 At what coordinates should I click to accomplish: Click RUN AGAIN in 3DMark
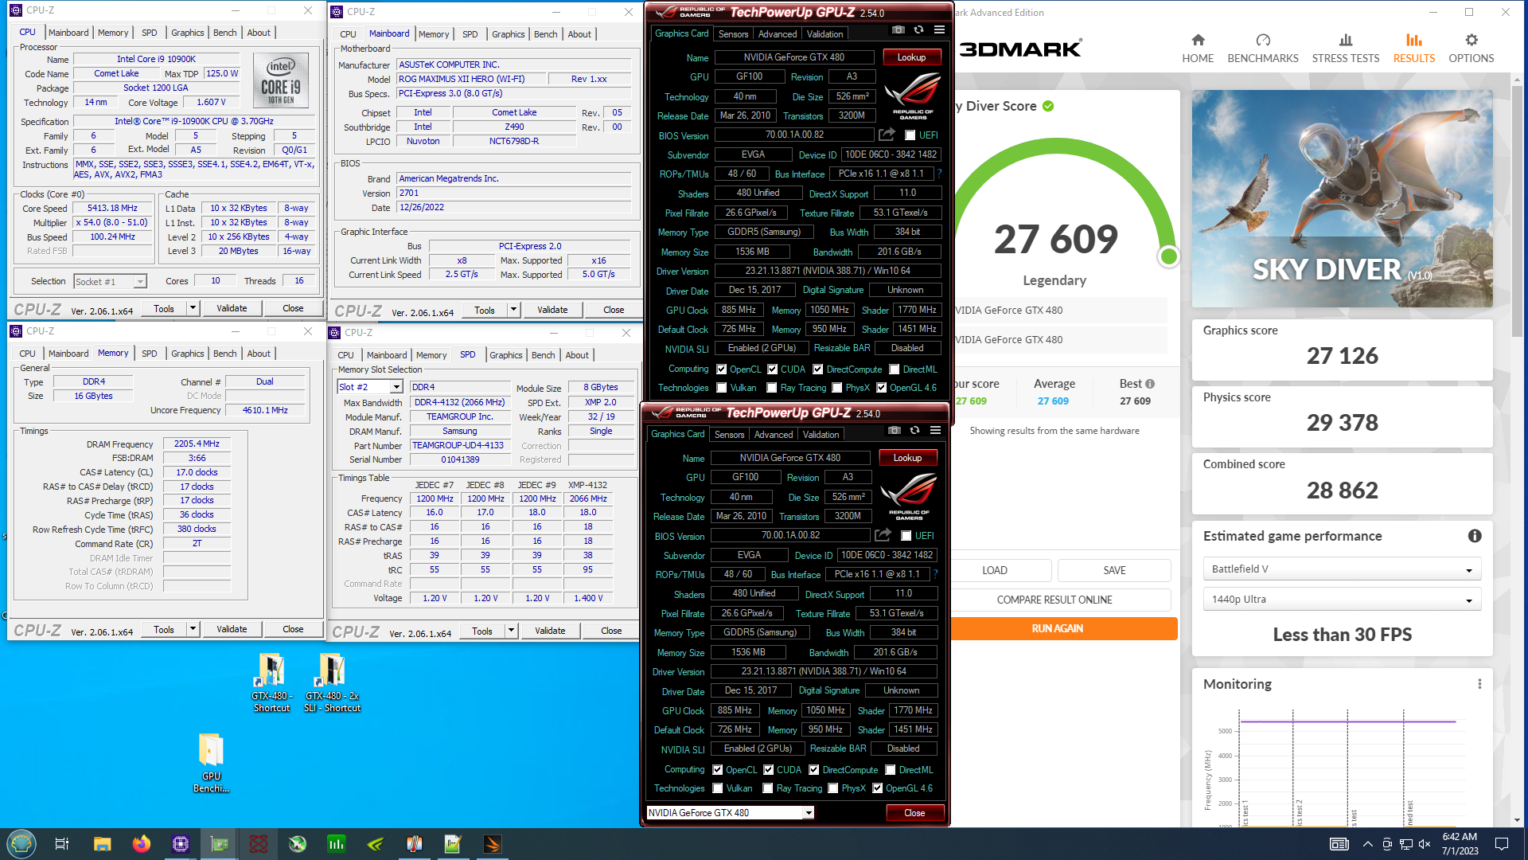coord(1058,628)
